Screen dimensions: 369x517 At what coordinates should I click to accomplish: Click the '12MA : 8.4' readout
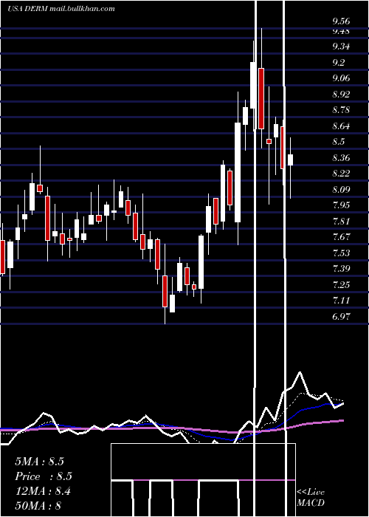point(43,491)
